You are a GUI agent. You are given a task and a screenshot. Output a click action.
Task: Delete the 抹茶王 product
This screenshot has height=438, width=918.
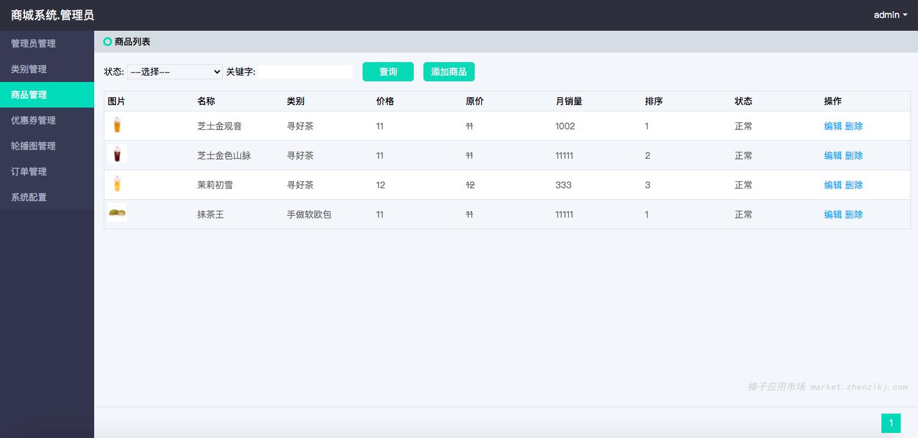tap(854, 215)
